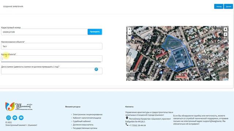Open the calendar picker in the survey date field

tap(96, 69)
